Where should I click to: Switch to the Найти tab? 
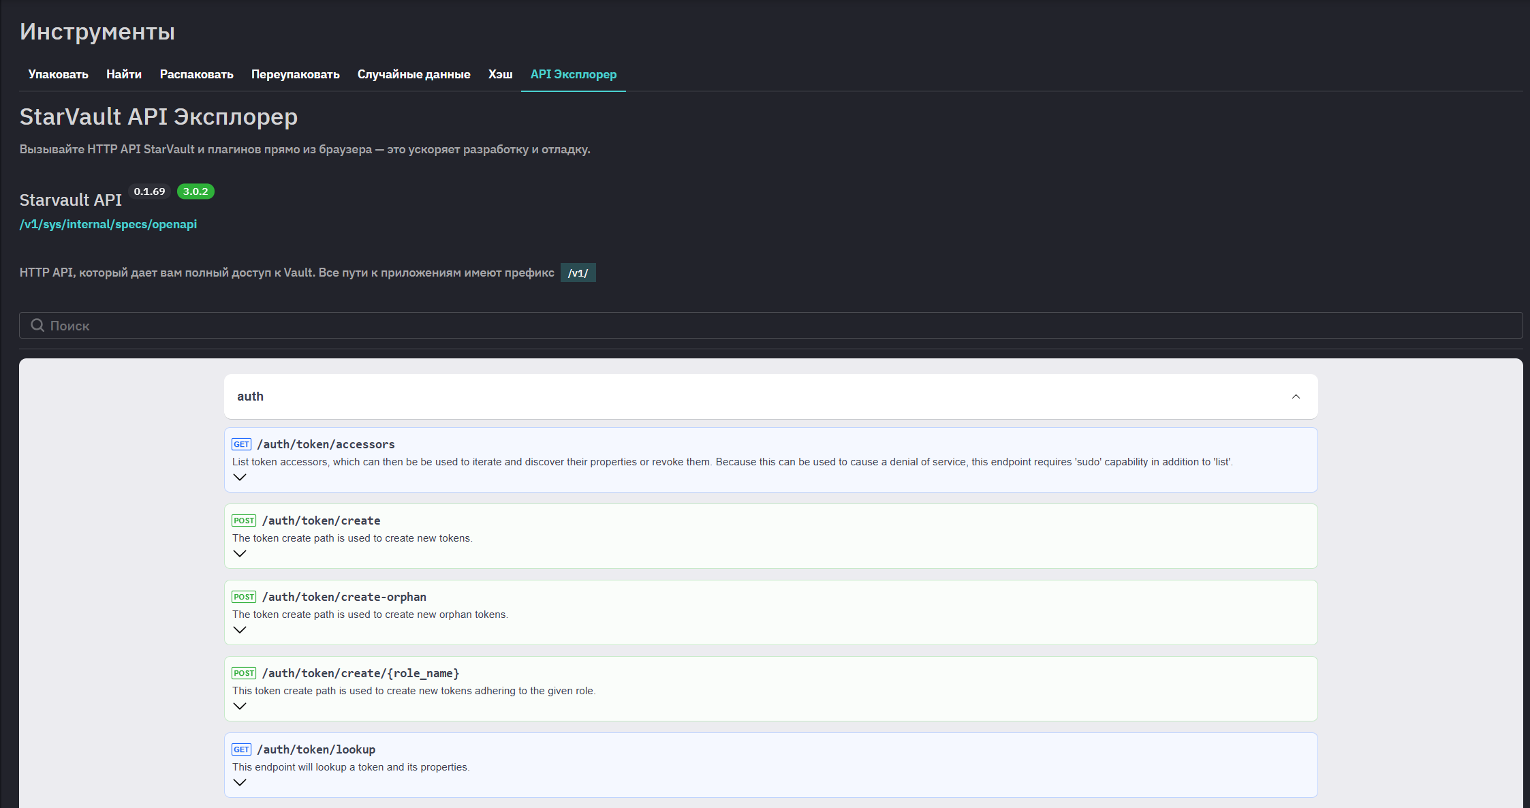124,74
